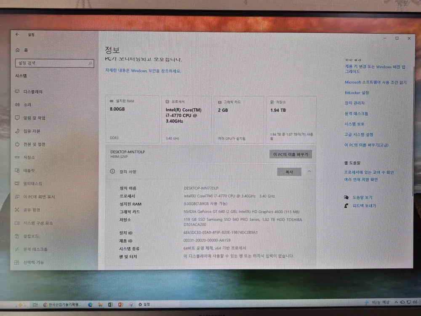Image resolution: width=421 pixels, height=316 pixels.
Task: Open the 시스템 보호 link
Action: point(354,124)
